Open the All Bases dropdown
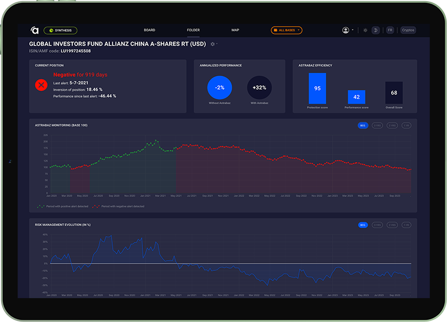Image resolution: width=447 pixels, height=322 pixels. coord(286,30)
